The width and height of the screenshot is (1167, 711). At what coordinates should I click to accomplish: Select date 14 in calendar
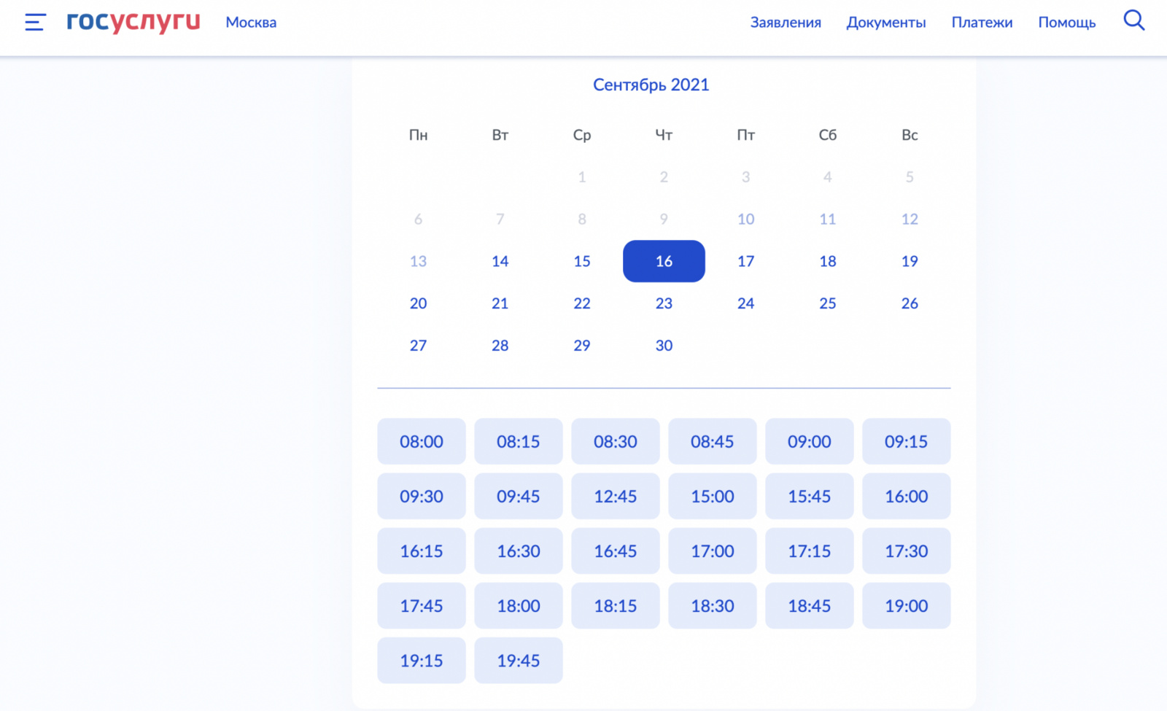tap(500, 261)
